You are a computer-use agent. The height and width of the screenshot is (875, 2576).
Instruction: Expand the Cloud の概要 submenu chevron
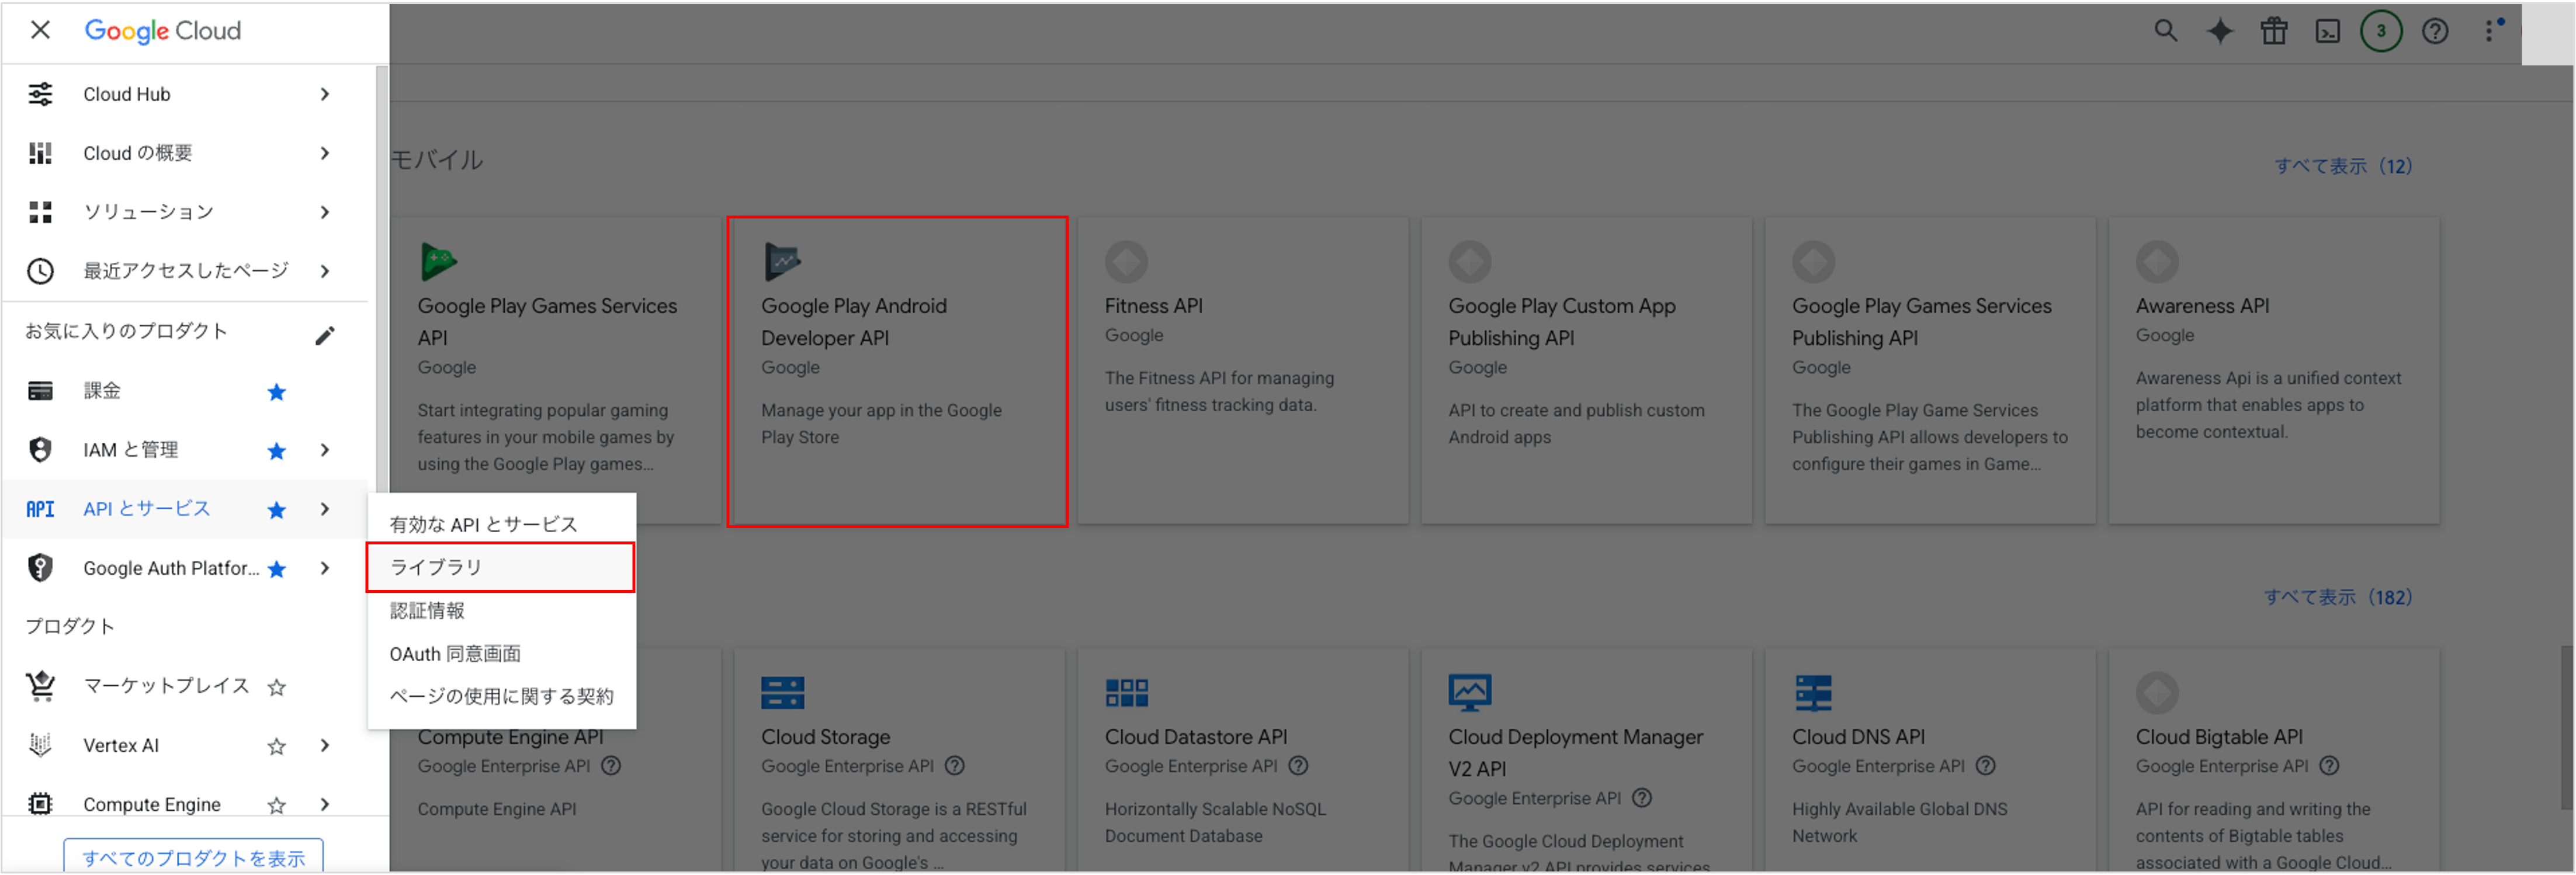(325, 153)
